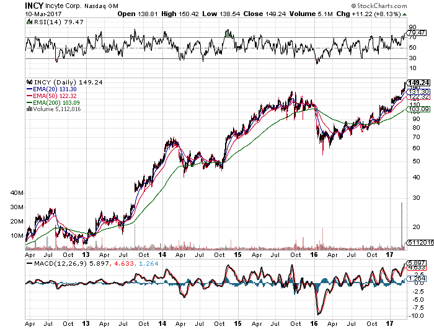
Task: Click the 103.09 green tag on right axis
Action: click(418, 109)
